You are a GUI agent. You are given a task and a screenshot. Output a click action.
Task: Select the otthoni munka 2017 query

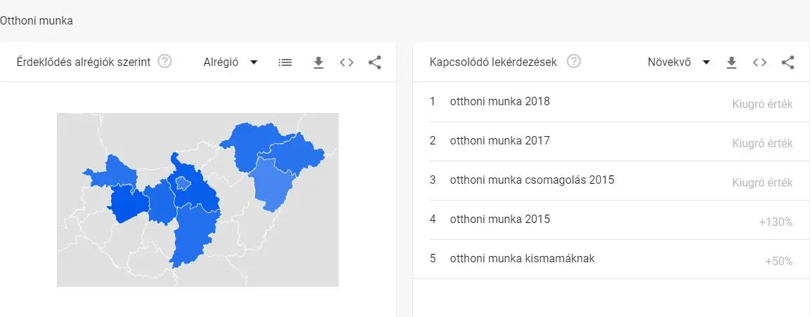pyautogui.click(x=499, y=141)
